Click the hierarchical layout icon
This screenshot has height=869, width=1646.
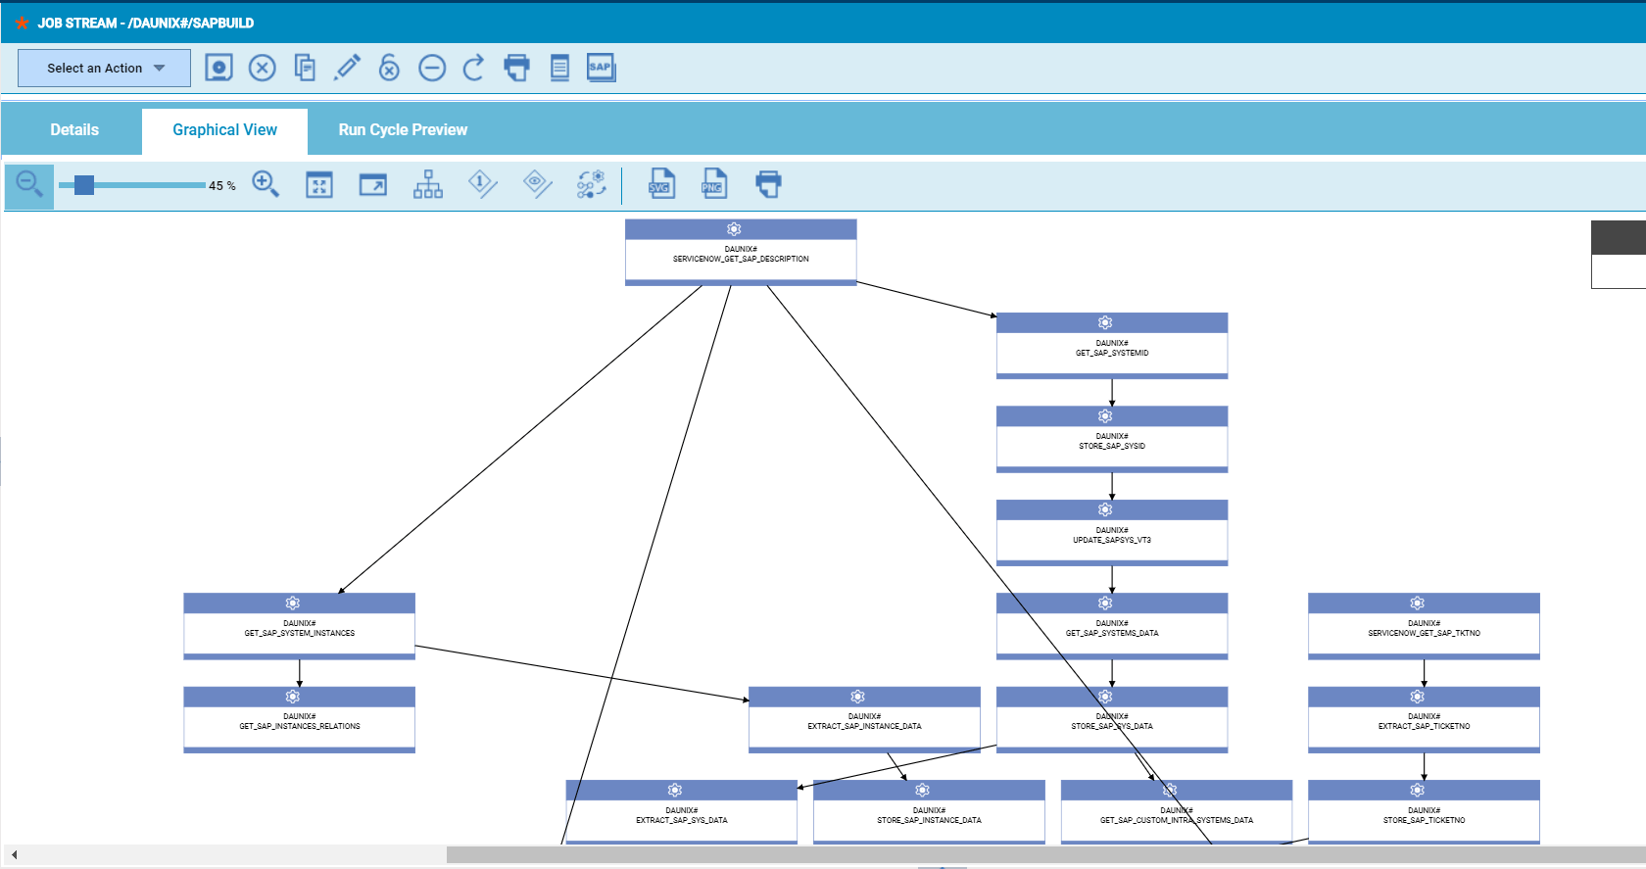click(x=427, y=184)
